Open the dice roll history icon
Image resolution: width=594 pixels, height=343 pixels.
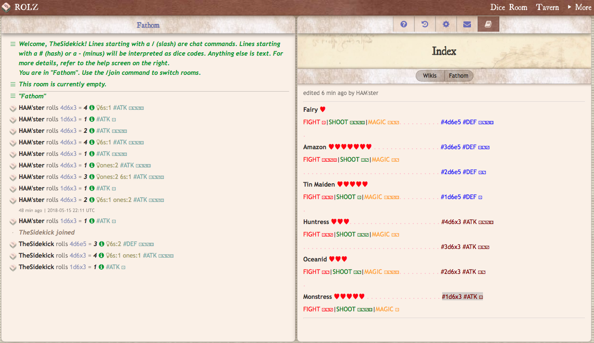425,24
